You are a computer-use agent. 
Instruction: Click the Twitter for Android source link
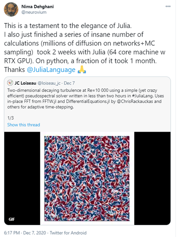tap(68, 233)
